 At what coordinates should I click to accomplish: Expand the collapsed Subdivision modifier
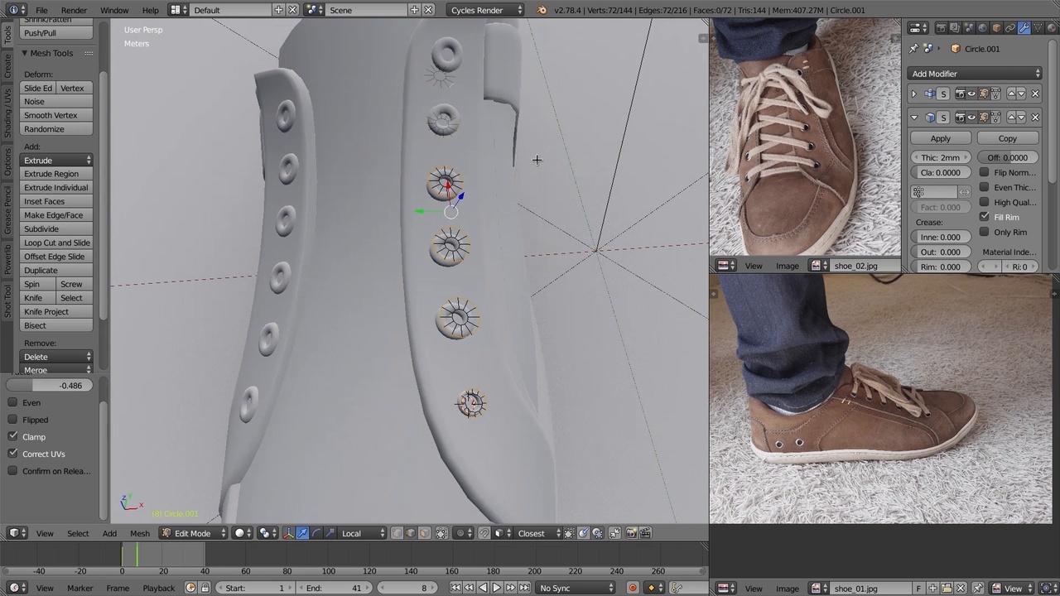pyautogui.click(x=913, y=93)
